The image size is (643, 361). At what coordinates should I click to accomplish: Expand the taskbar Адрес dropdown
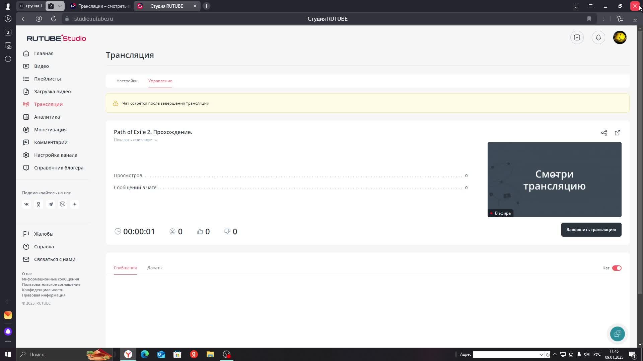(x=541, y=355)
